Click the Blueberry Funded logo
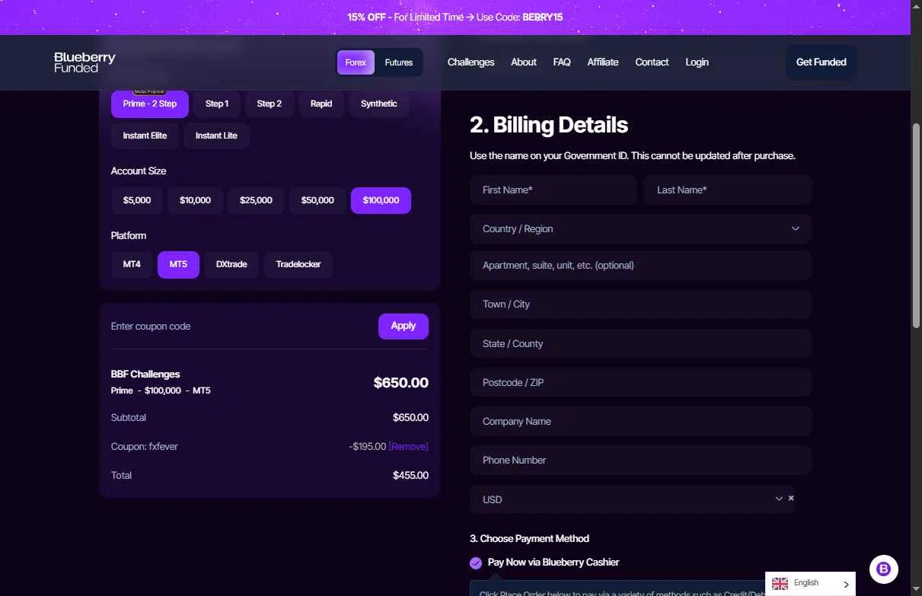The image size is (922, 596). pyautogui.click(x=85, y=62)
